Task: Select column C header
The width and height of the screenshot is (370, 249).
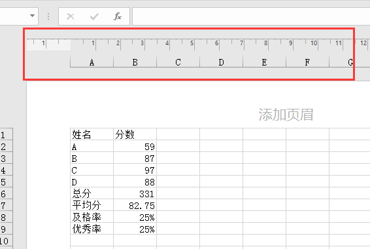Action: coord(178,62)
